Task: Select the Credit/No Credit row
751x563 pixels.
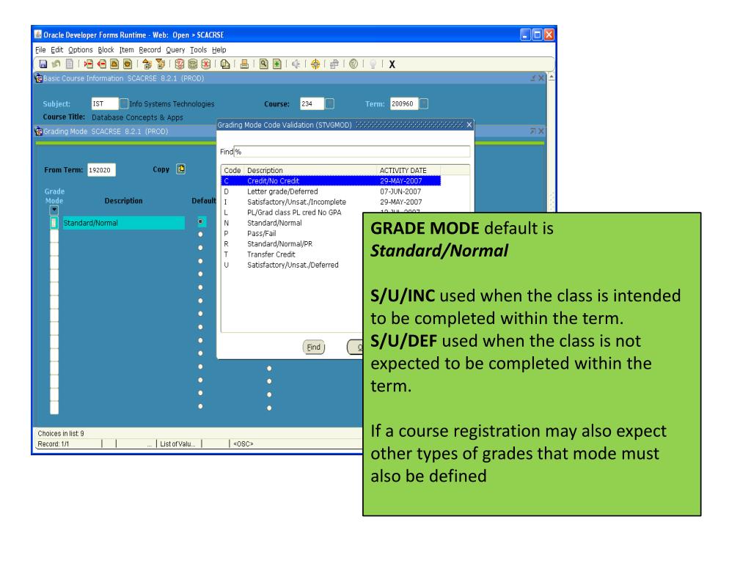Action: click(x=331, y=181)
